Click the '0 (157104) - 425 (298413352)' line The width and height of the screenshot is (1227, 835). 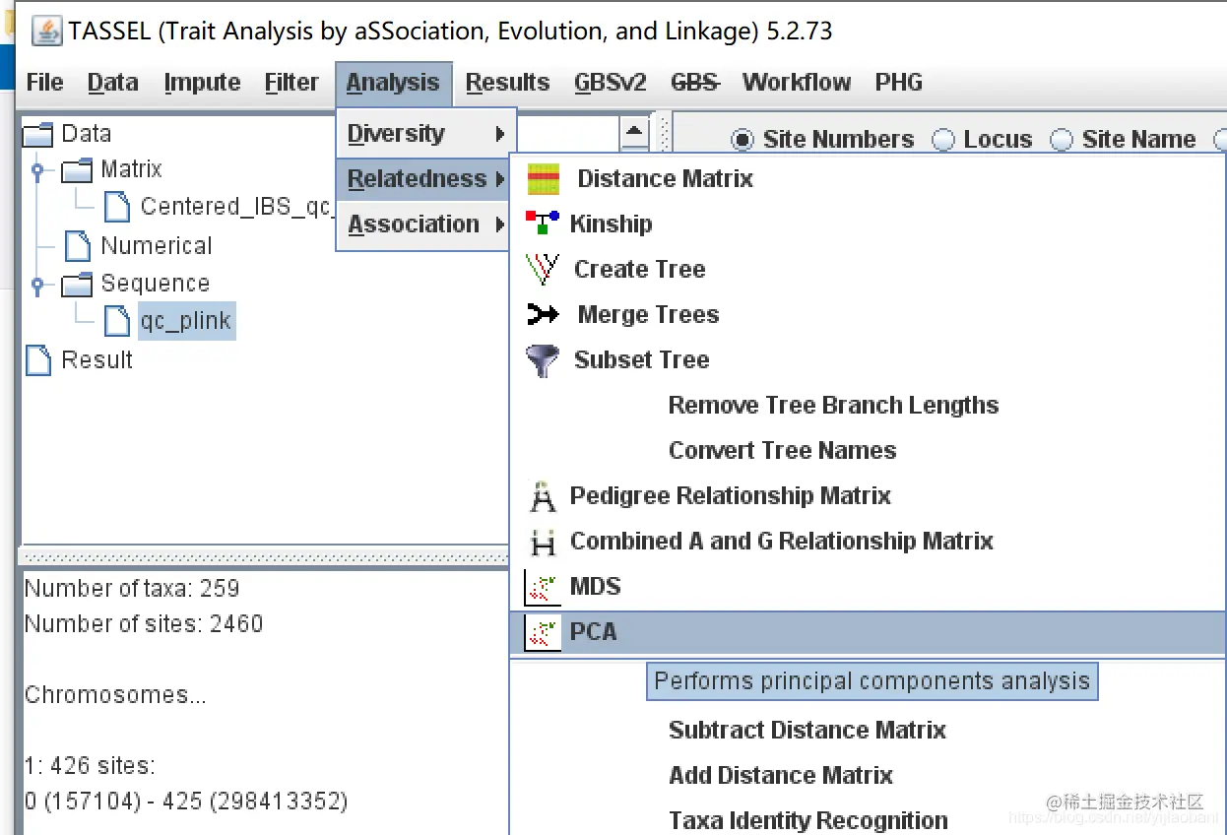pos(186,802)
